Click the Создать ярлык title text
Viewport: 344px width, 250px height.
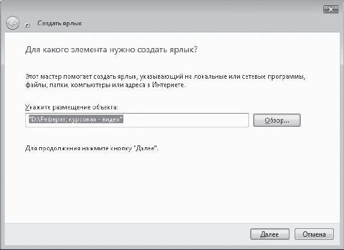pyautogui.click(x=60, y=23)
